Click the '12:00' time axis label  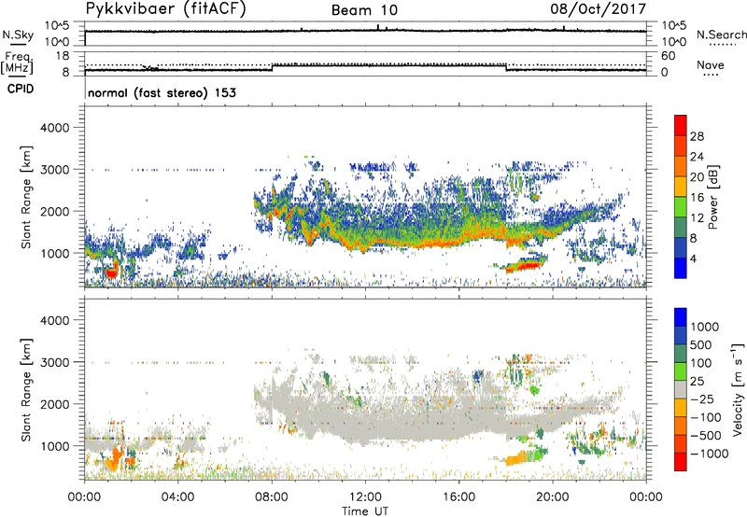(365, 496)
